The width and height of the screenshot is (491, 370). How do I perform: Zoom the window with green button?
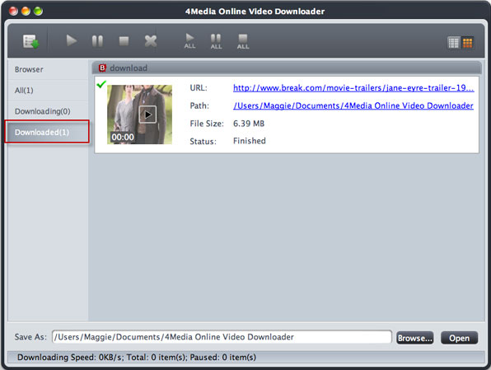pos(38,12)
